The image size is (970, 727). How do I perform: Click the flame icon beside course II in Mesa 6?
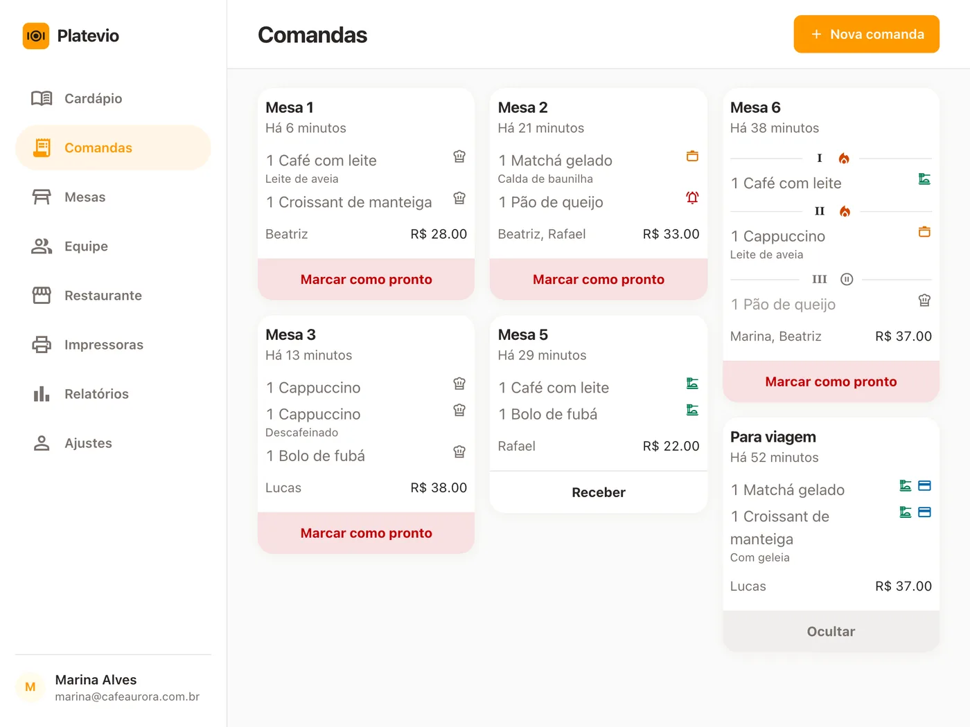click(845, 211)
